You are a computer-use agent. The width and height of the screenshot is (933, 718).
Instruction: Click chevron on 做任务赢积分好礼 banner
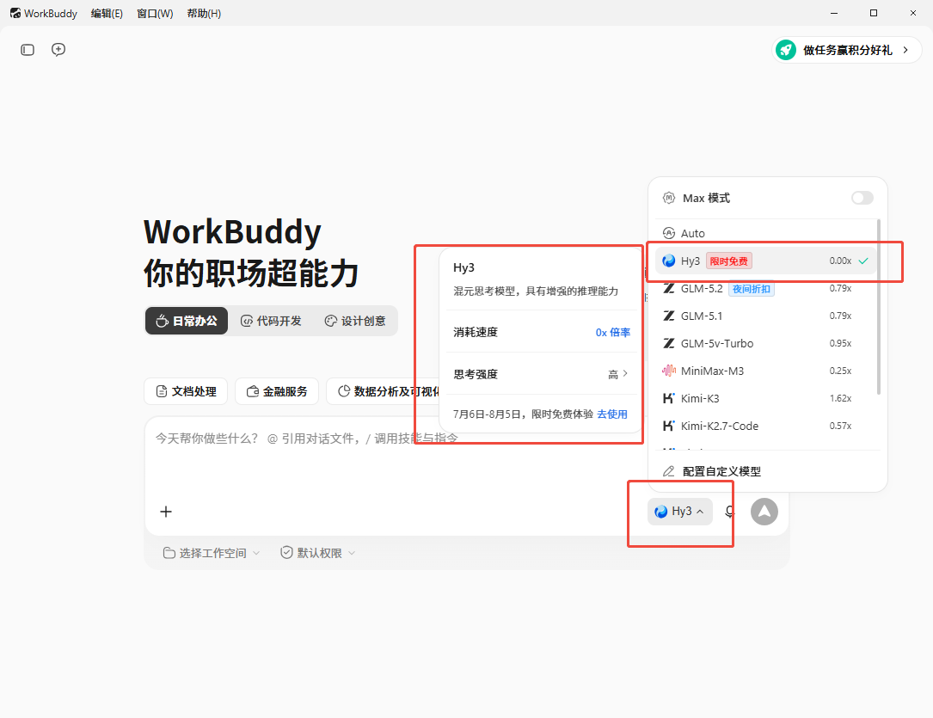pyautogui.click(x=905, y=50)
